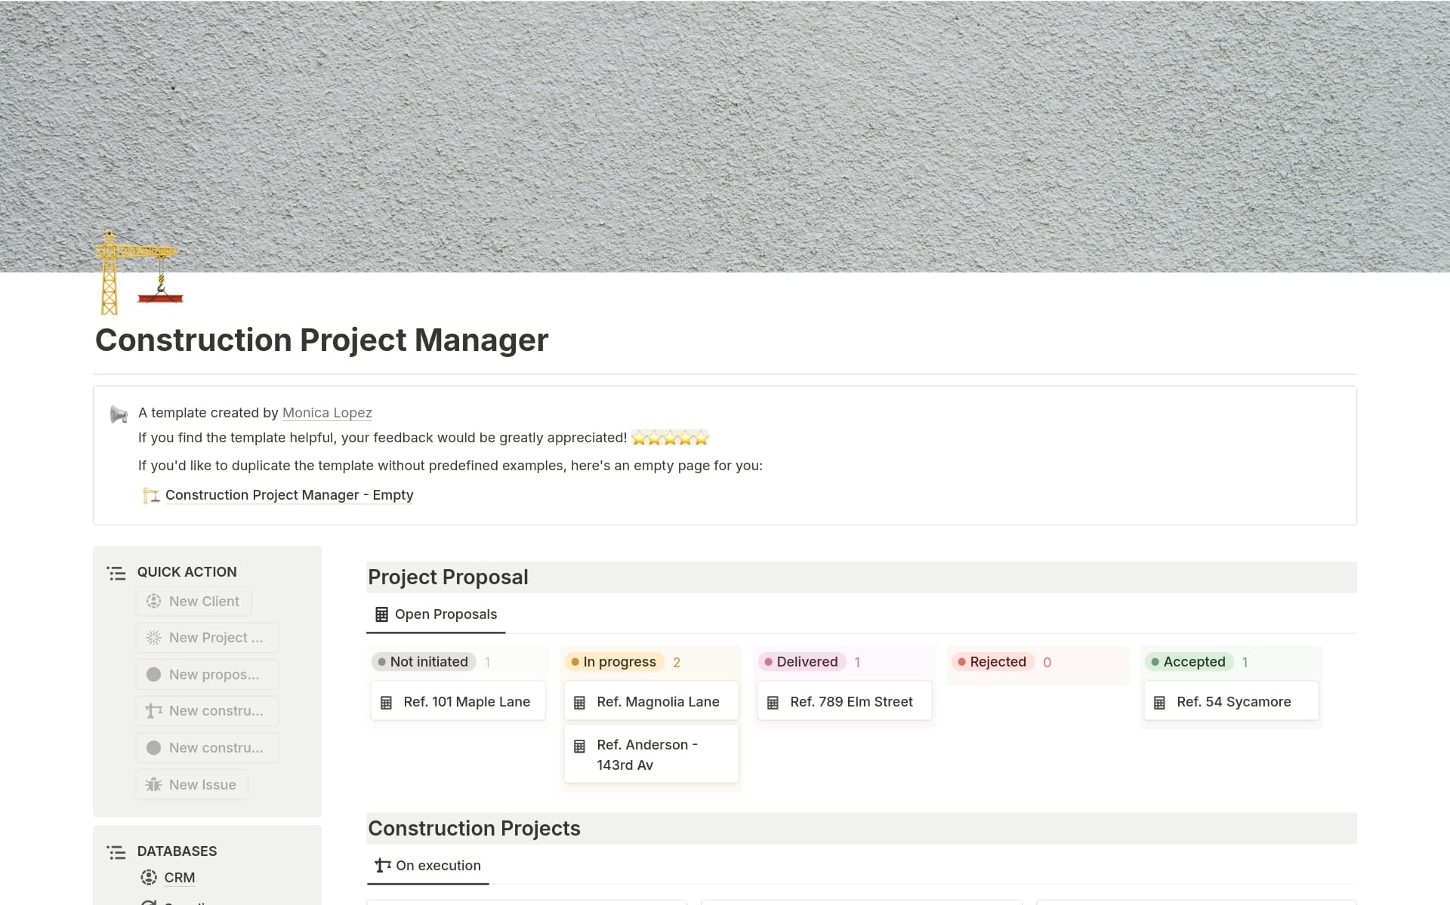Click table icon on Ref. 101 Maple Lane card
The image size is (1450, 905).
click(386, 703)
